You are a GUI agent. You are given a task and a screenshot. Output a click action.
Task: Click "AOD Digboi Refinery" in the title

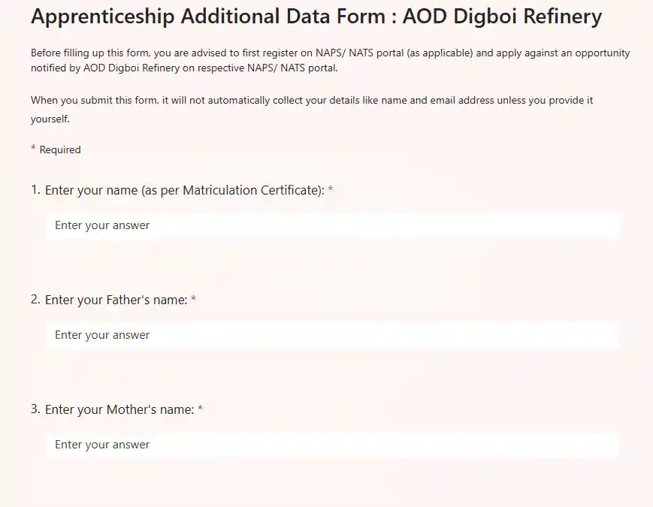502,17
